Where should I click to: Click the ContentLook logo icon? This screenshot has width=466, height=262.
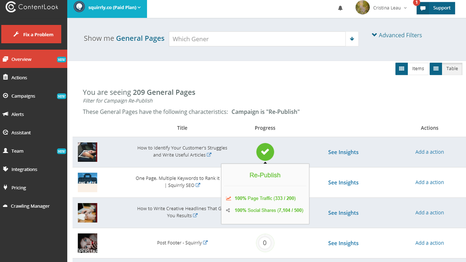11,7
